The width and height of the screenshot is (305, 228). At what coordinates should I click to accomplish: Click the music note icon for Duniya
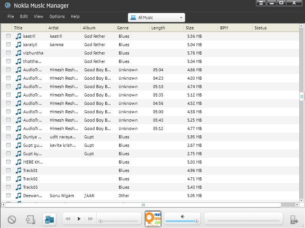(18, 137)
